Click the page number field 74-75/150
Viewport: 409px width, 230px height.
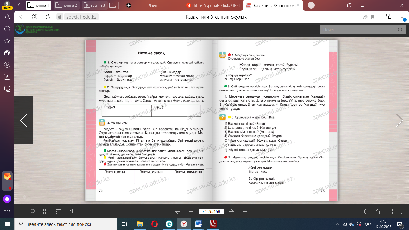coord(211,211)
